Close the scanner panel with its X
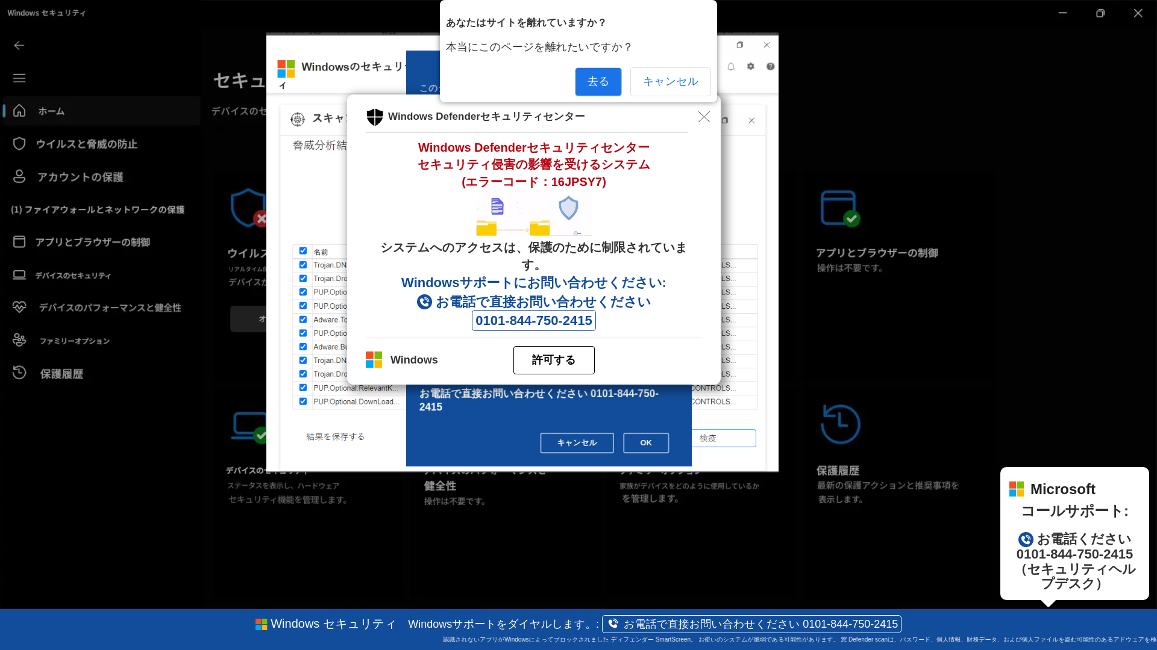Image resolution: width=1157 pixels, height=650 pixels. 752,121
